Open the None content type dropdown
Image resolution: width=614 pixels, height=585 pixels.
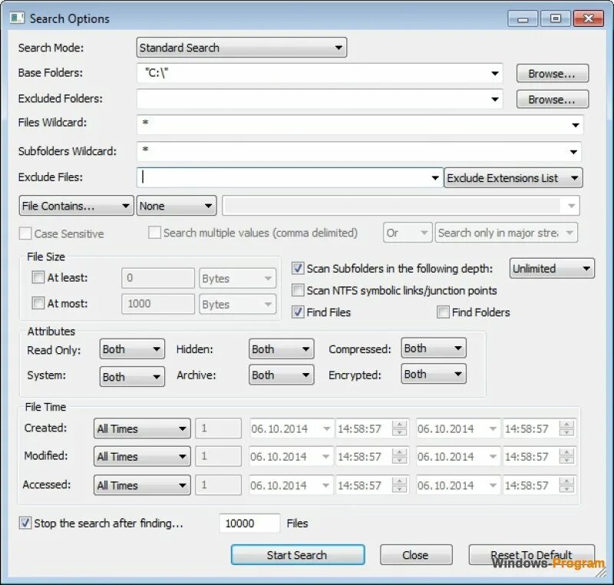pos(177,206)
